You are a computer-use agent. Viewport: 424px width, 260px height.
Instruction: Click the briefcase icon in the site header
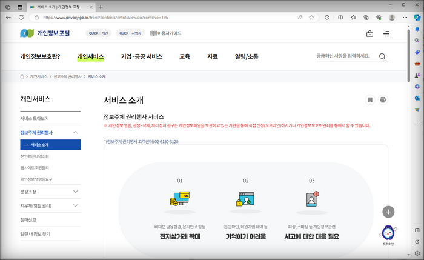click(x=369, y=33)
